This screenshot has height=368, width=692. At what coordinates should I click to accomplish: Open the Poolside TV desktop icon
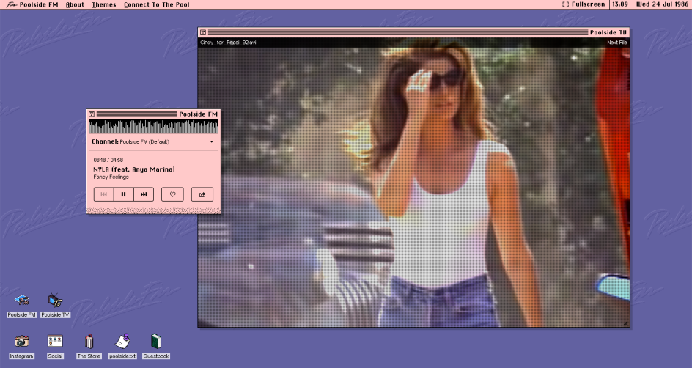[55, 301]
